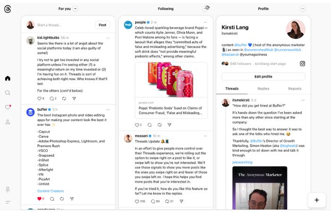This screenshot has height=213, width=331.
Task: Click the pin icon in sidebar
Action: click(8, 189)
